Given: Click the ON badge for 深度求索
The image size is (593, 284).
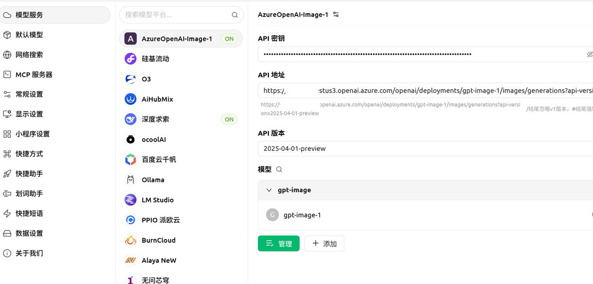Looking at the screenshot, I should pyautogui.click(x=229, y=119).
